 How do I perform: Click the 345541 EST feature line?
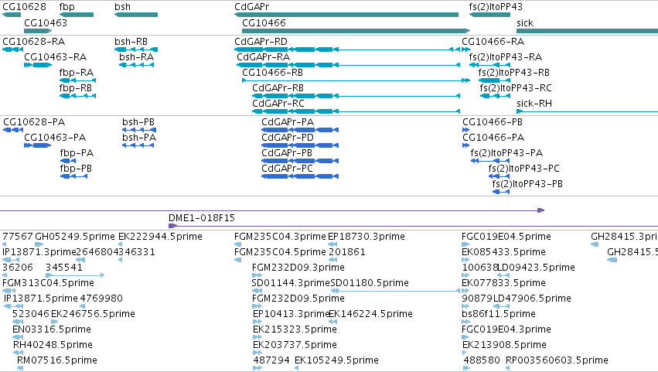[75, 275]
